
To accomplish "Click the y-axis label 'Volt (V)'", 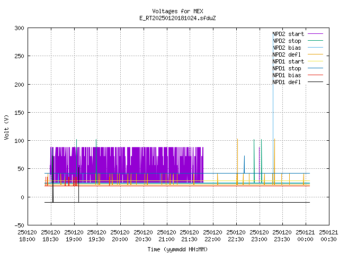I will point(6,128).
